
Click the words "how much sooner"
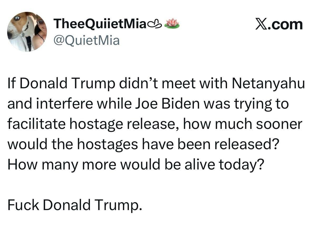[x=242, y=124]
